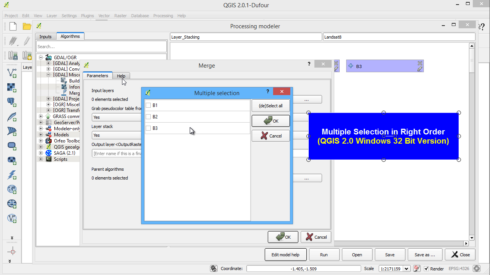This screenshot has height=275, width=490.
Task: Click the CRS status globe icon near EPSG:4326
Action: click(477, 269)
